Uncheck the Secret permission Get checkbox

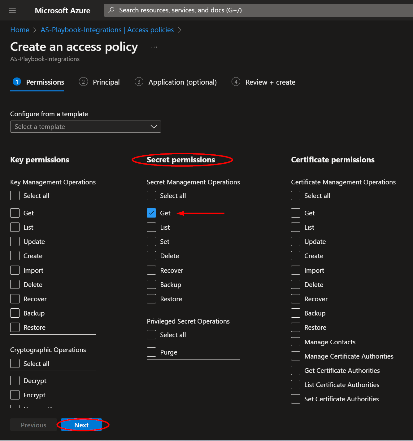coord(151,213)
